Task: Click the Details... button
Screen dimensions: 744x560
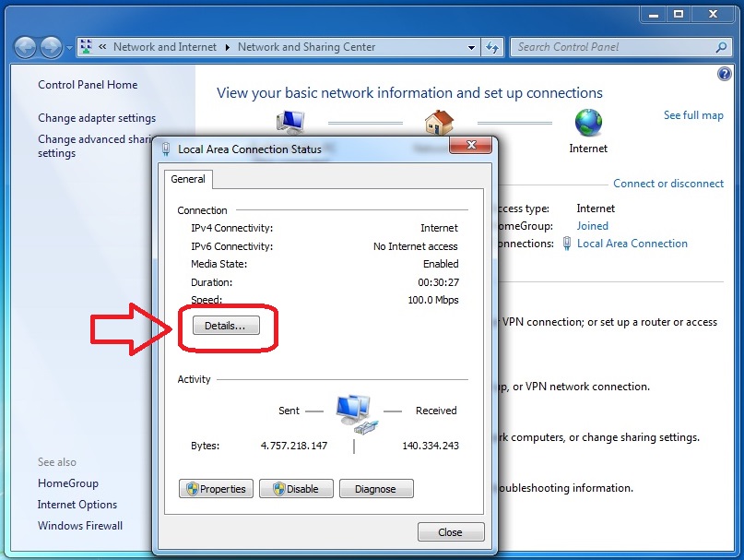Action: (x=226, y=326)
